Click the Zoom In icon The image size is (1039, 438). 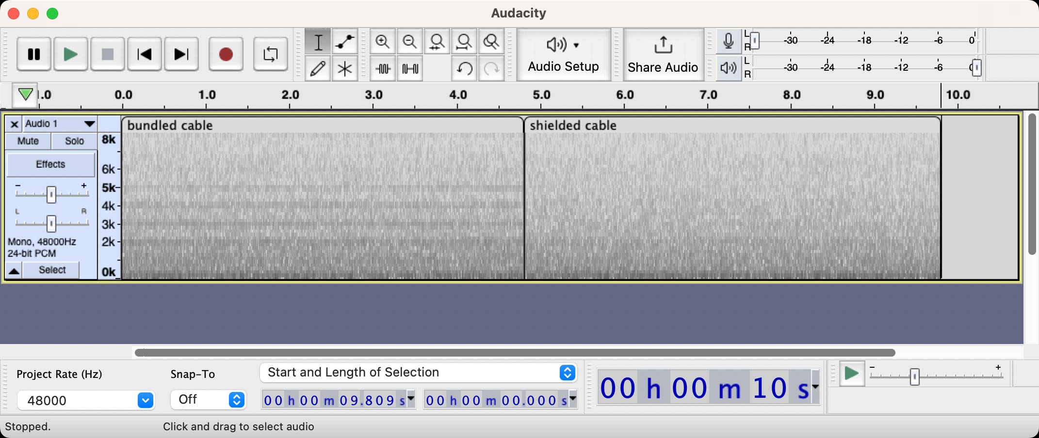tap(383, 42)
